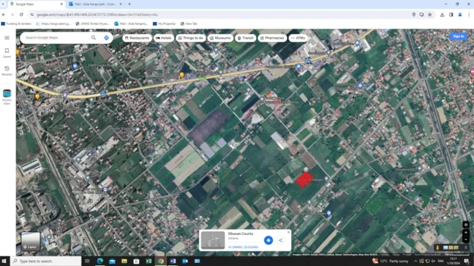Screen dimensions: 474x266
Task: Open the Mail - Aida Karapinj... bookmark
Action: pyautogui.click(x=131, y=24)
